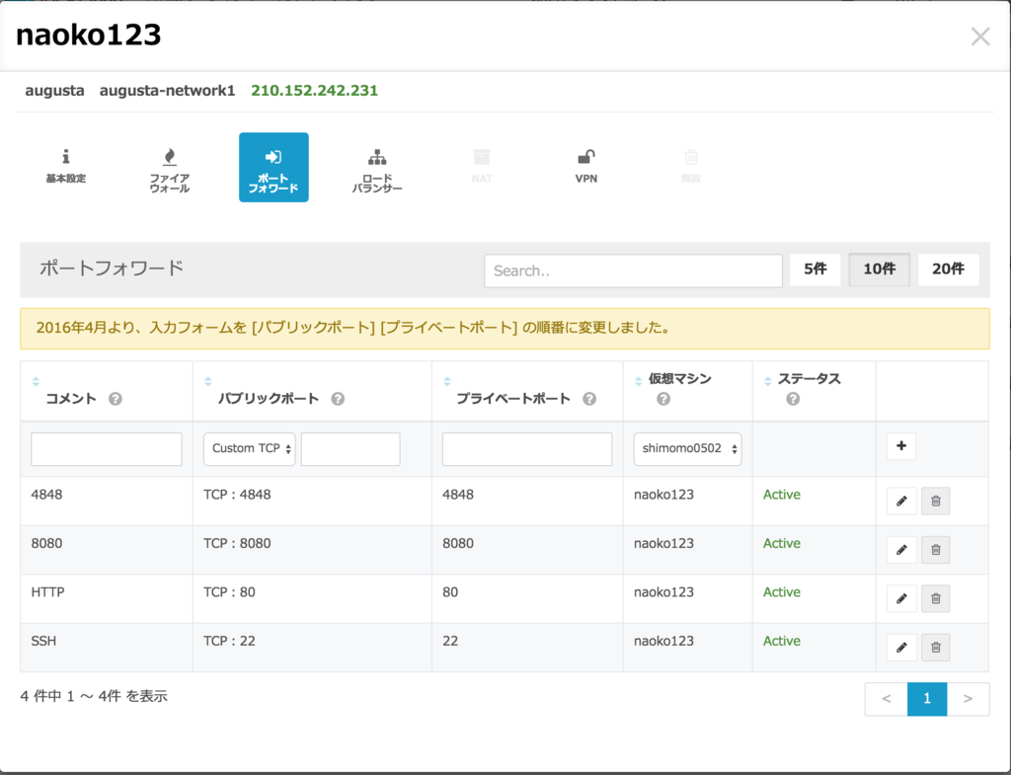
Task: Open the Custom TCP protocol dropdown
Action: coord(250,449)
